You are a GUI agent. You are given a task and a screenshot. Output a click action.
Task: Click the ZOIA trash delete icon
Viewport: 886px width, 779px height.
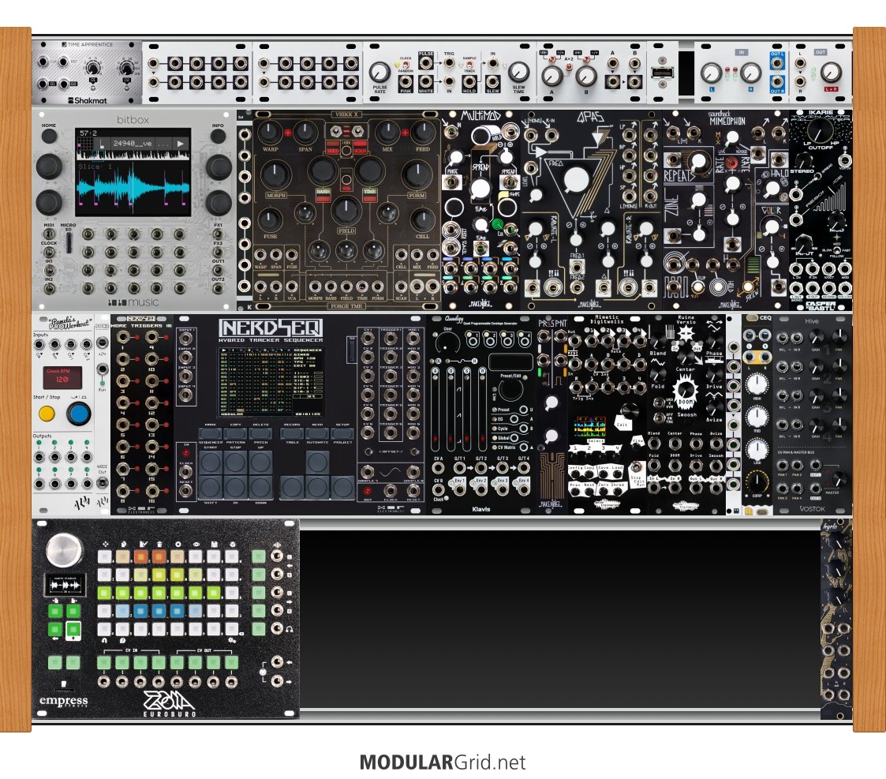point(159,544)
